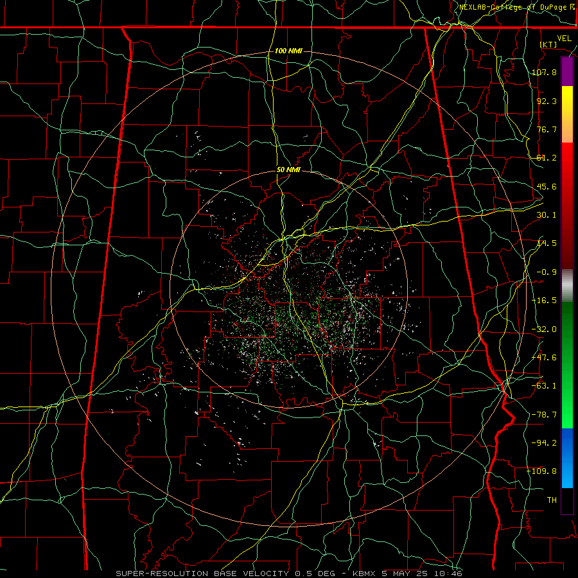Click the 45.6 velocity scale value
The height and width of the screenshot is (578, 578).
tap(547, 186)
